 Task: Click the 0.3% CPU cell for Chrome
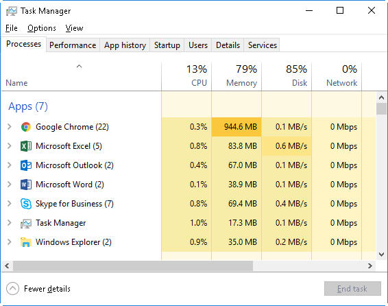click(x=186, y=127)
